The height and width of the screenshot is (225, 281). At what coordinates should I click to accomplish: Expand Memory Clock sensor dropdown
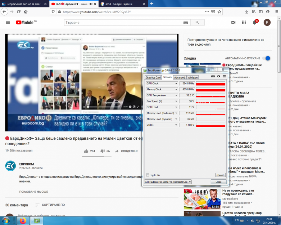click(x=176, y=89)
